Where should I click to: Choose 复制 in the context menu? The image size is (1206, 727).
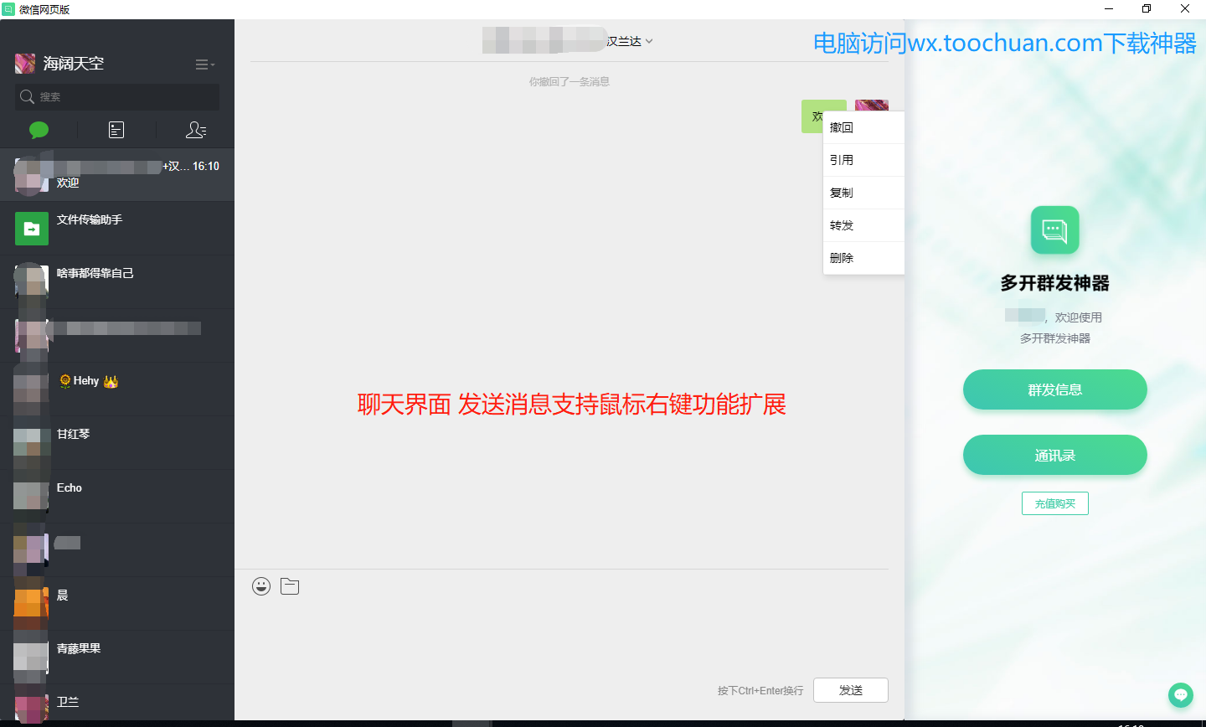pyautogui.click(x=863, y=193)
